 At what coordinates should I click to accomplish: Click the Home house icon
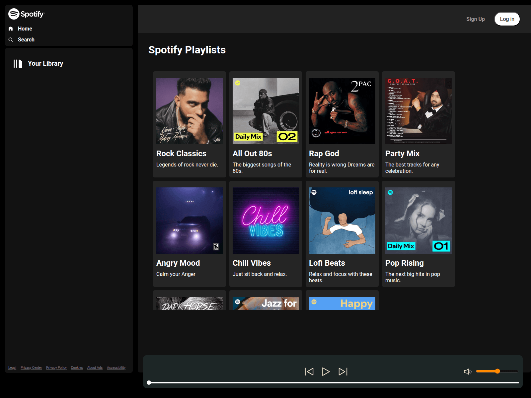pyautogui.click(x=11, y=29)
